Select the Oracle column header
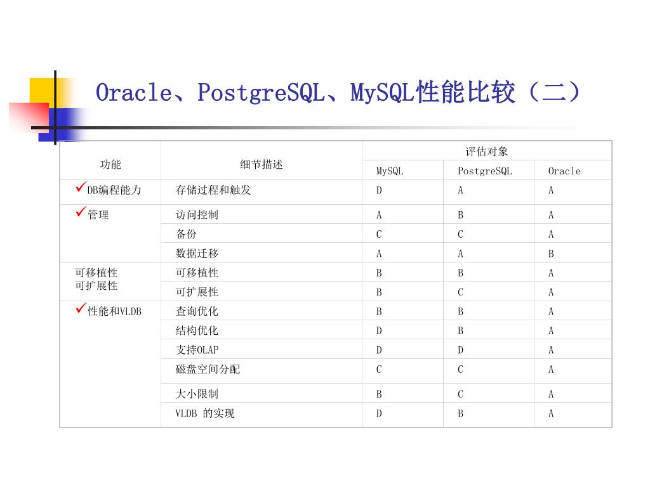650x487 pixels. [x=564, y=171]
